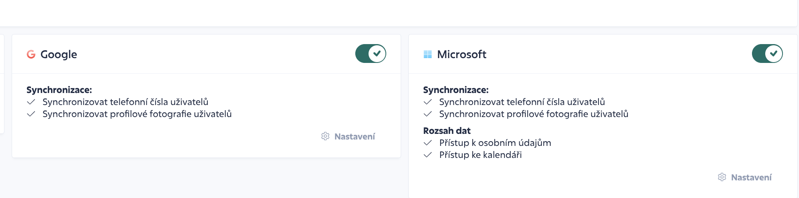Click checkmark beside Microsoft profile photos sync
Image resolution: width=799 pixels, height=198 pixels.
point(428,114)
